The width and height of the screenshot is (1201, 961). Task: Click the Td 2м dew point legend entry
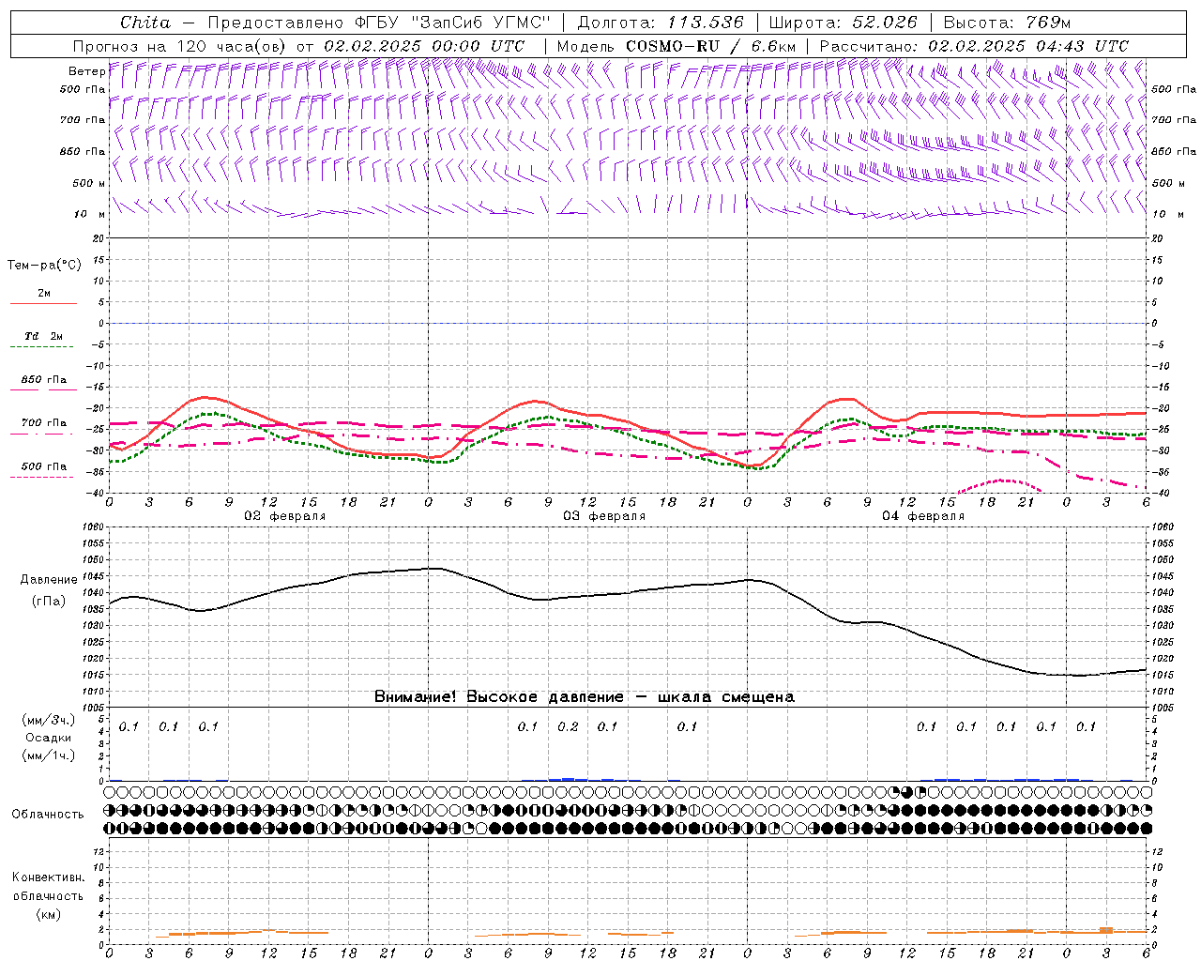(x=44, y=335)
